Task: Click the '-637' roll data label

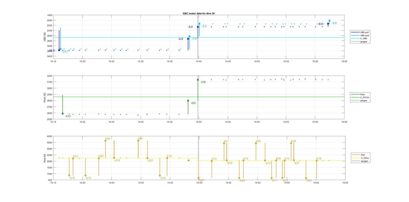Action: pyautogui.click(x=150, y=161)
